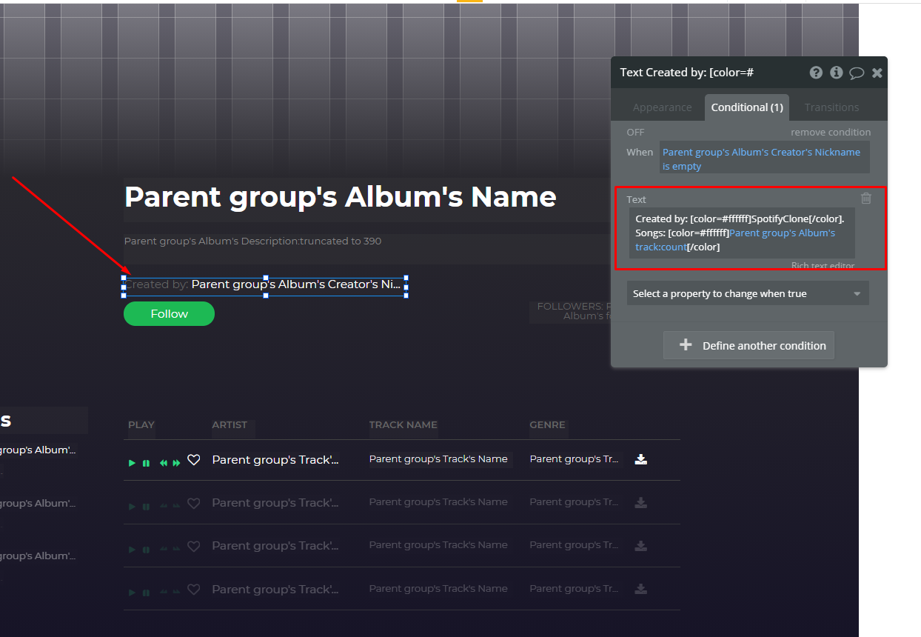Close the Text property editor panel
Image resolution: width=921 pixels, height=637 pixels.
click(x=877, y=73)
